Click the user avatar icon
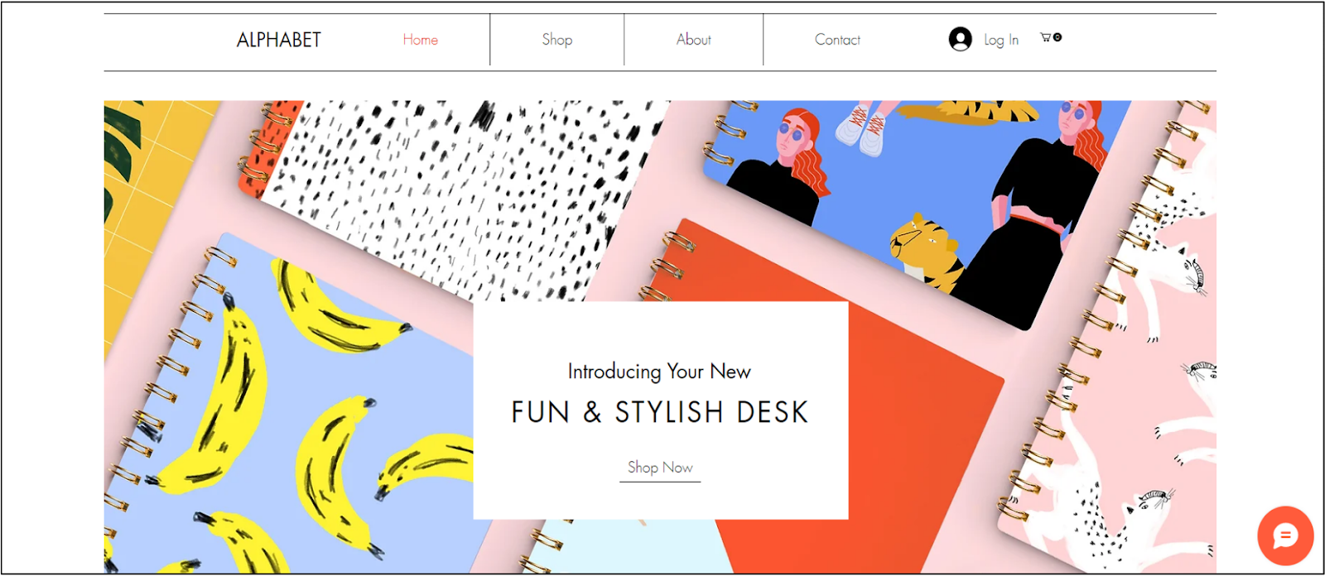Screen dimensions: 1325x576 (960, 39)
